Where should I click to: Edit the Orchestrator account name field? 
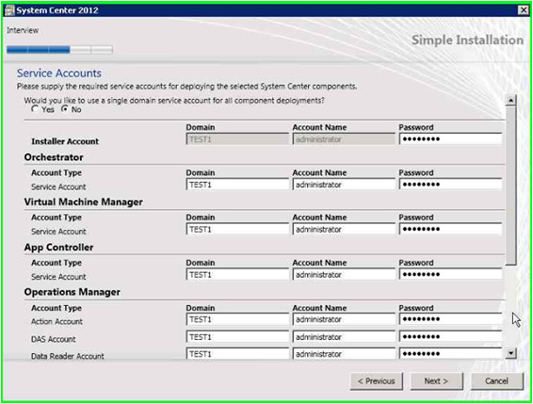[344, 185]
